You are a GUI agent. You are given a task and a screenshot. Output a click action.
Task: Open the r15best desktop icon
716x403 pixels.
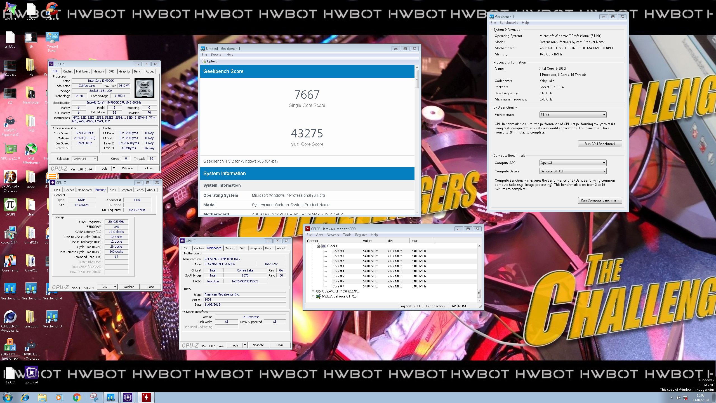point(10,68)
